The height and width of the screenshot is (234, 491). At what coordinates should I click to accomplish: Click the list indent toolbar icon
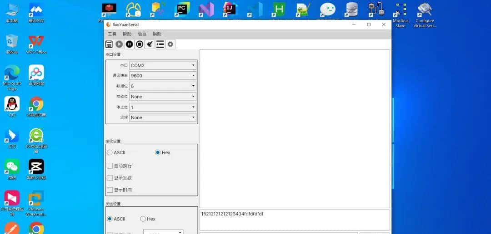[160, 44]
